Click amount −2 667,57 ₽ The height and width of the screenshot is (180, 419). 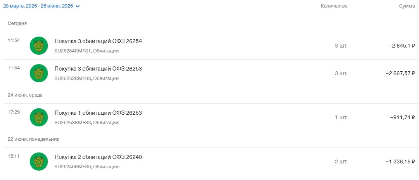click(x=400, y=73)
